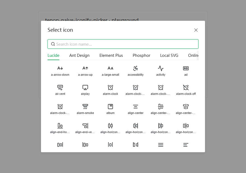Click the magnifier icon in search box
Image resolution: width=246 pixels, height=173 pixels.
[x=53, y=44]
